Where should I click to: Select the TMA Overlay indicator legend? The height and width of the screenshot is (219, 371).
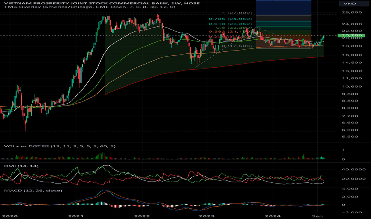[x=90, y=7]
